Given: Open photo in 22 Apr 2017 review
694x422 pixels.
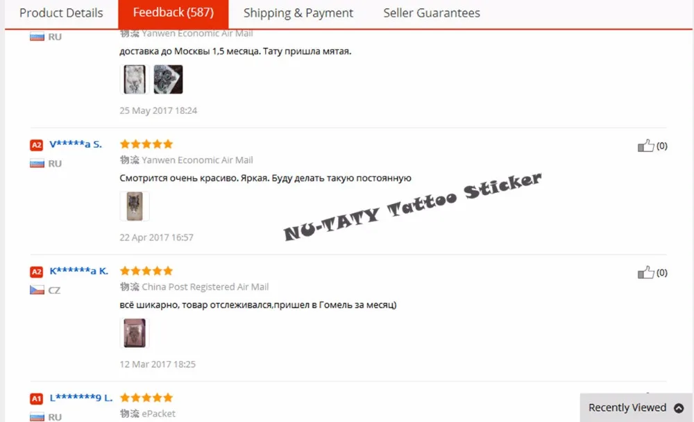Looking at the screenshot, I should point(135,206).
